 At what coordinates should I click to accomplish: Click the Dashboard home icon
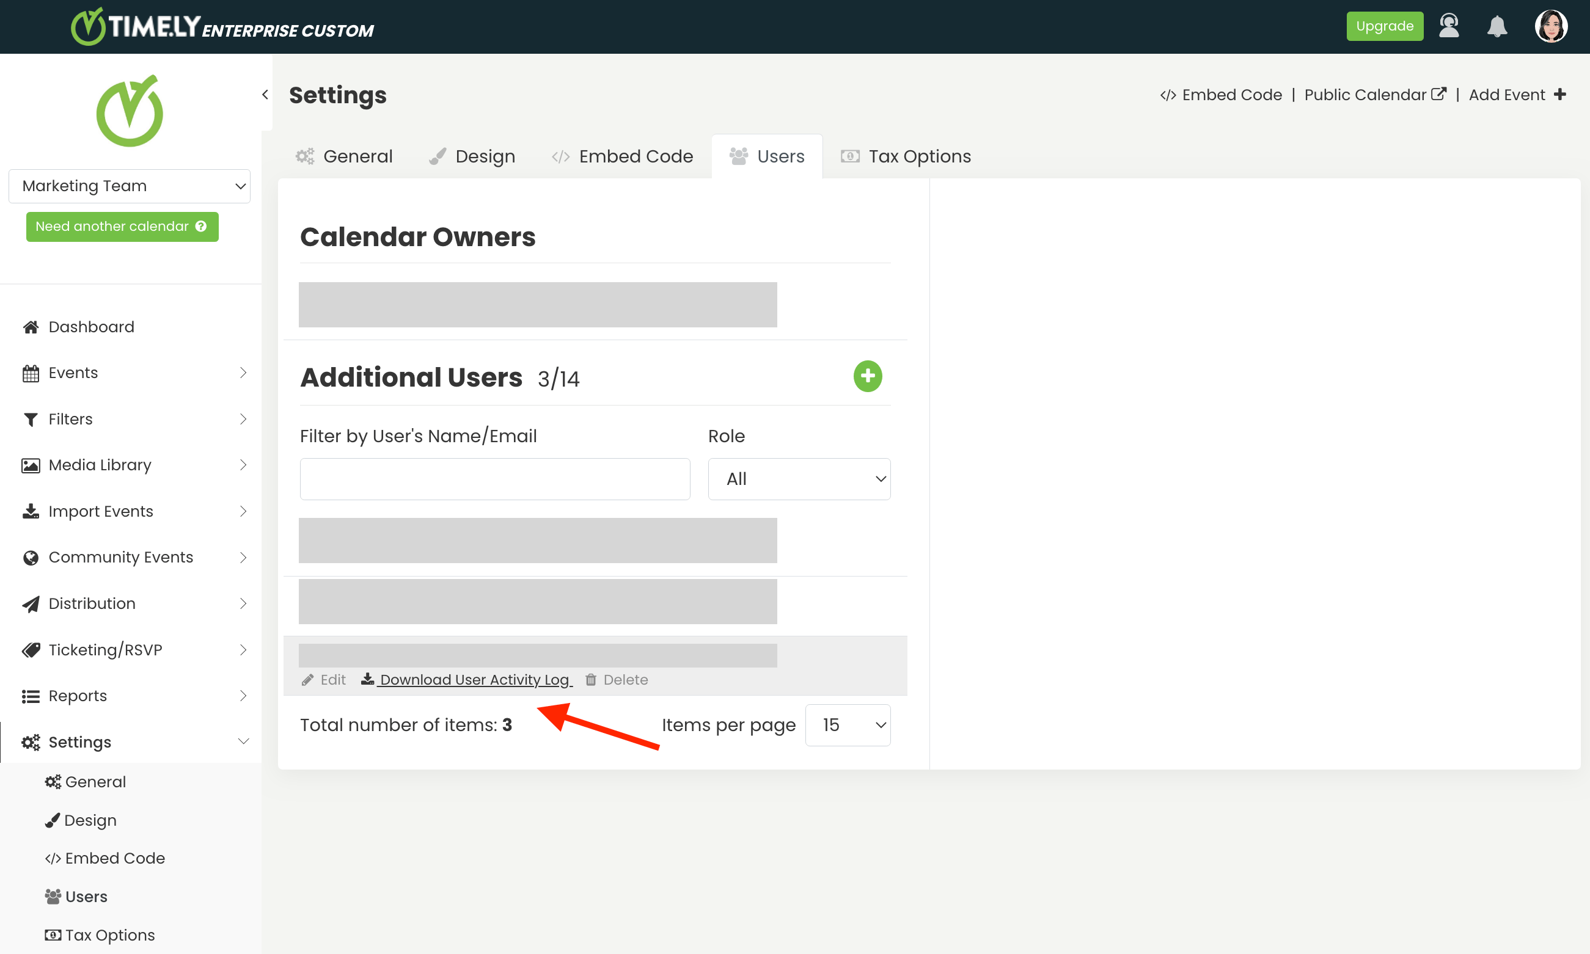(x=30, y=327)
